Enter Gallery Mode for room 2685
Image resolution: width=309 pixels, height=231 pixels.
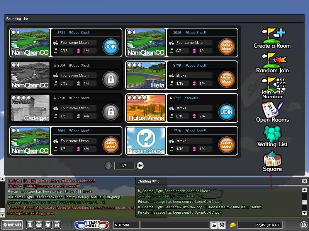pyautogui.click(x=226, y=47)
